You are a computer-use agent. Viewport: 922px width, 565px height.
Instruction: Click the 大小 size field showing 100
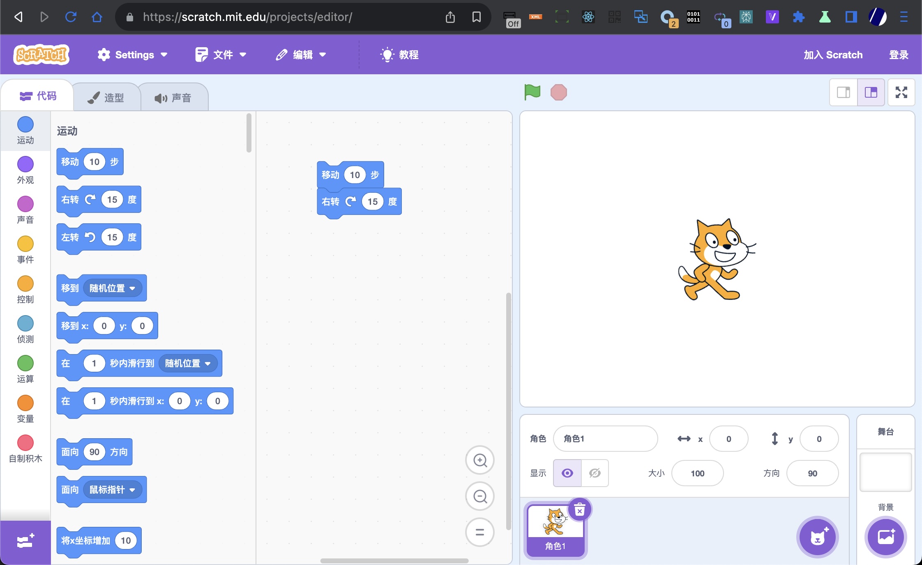pos(697,473)
